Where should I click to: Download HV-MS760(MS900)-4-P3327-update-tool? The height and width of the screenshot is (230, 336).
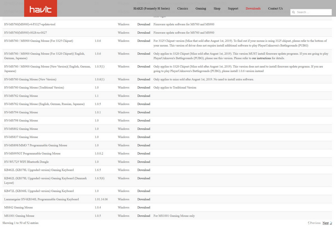[x=144, y=24]
